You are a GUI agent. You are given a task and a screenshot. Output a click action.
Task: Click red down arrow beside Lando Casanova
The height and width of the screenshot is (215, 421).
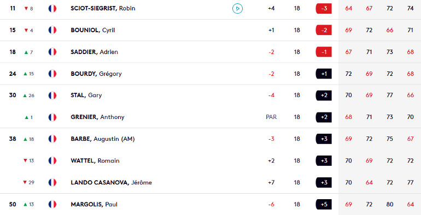[x=25, y=183]
